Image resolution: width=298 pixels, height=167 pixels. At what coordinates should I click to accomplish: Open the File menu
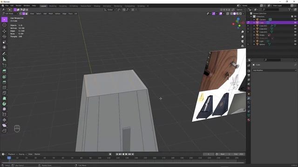[x=7, y=6]
